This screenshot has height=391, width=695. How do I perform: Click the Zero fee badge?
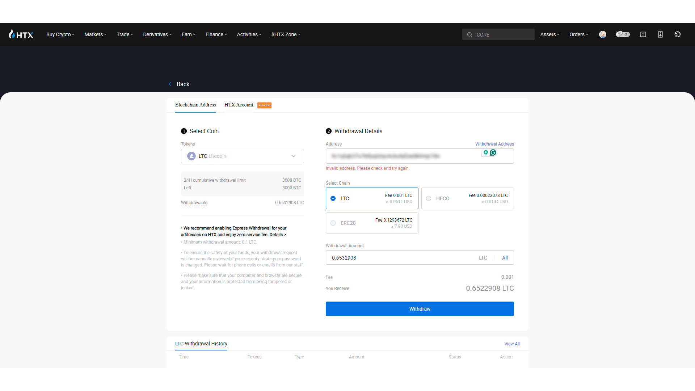(264, 105)
